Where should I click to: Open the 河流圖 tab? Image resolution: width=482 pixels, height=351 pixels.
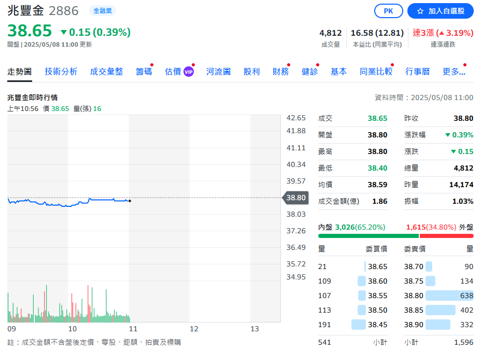[x=218, y=72]
